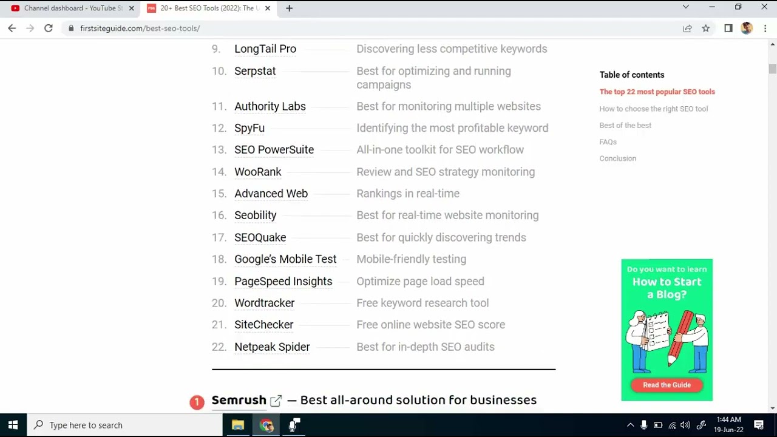Viewport: 777px width, 437px height.
Task: Open the external link icon beside Semrush
Action: pos(276,401)
